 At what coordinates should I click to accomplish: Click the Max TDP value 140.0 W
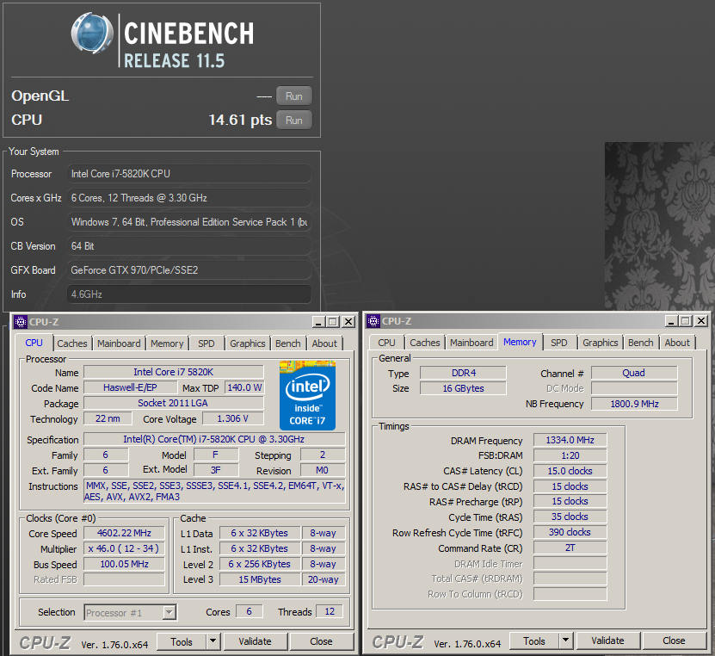pos(244,387)
